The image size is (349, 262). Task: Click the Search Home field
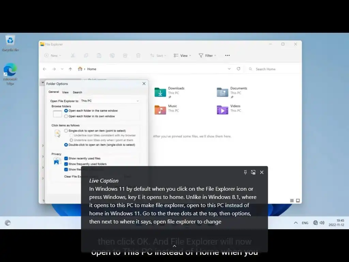coord(273,69)
